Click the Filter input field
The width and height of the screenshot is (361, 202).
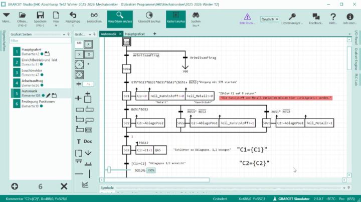pos(40,40)
